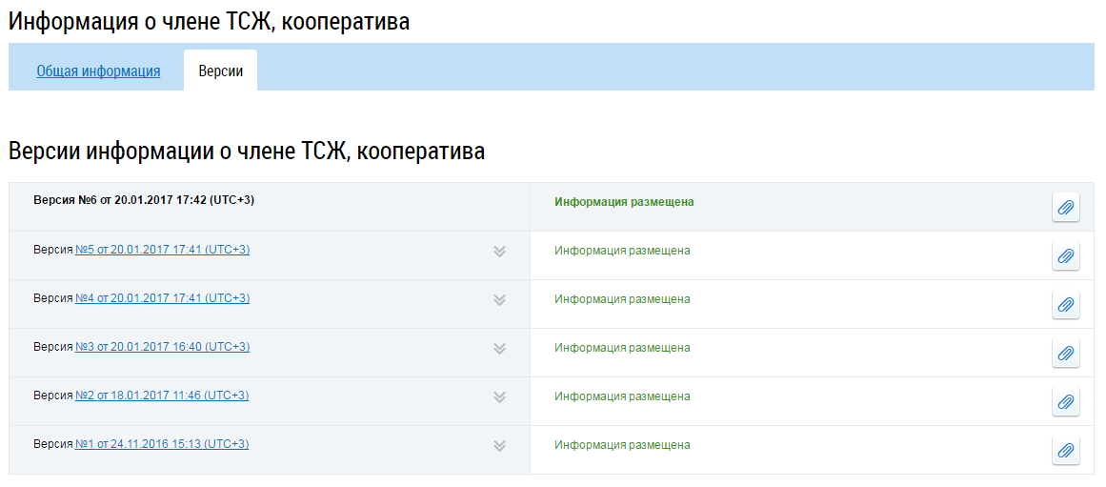Viewport: 1106px width, 487px height.
Task: Follow link №1 от 24.11.2016 15:13
Action: pyautogui.click(x=162, y=444)
